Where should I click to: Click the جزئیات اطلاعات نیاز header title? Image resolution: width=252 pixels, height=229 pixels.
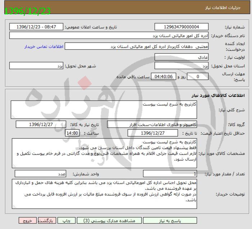[223, 8]
